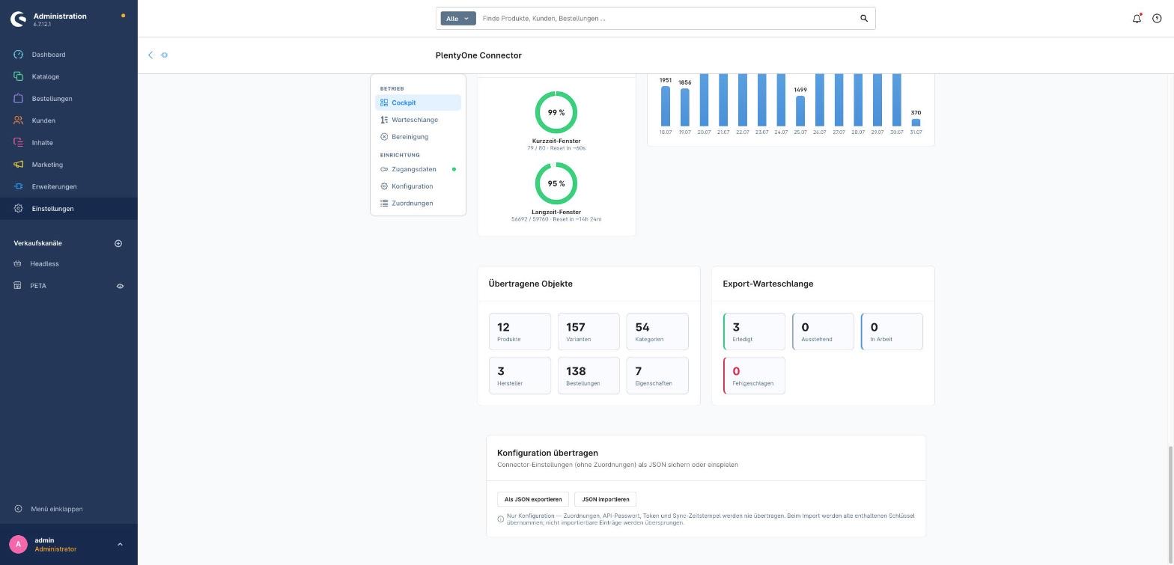Click the Konfiguration gear icon
This screenshot has width=1174, height=565.
(x=384, y=186)
